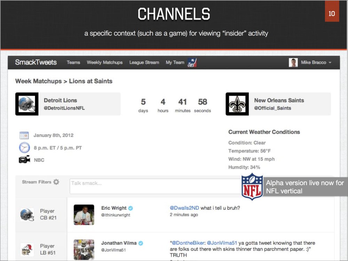Click the Saints santa-hat icon beside LB #51
Viewport: 348px width, 261px height.
point(27,249)
